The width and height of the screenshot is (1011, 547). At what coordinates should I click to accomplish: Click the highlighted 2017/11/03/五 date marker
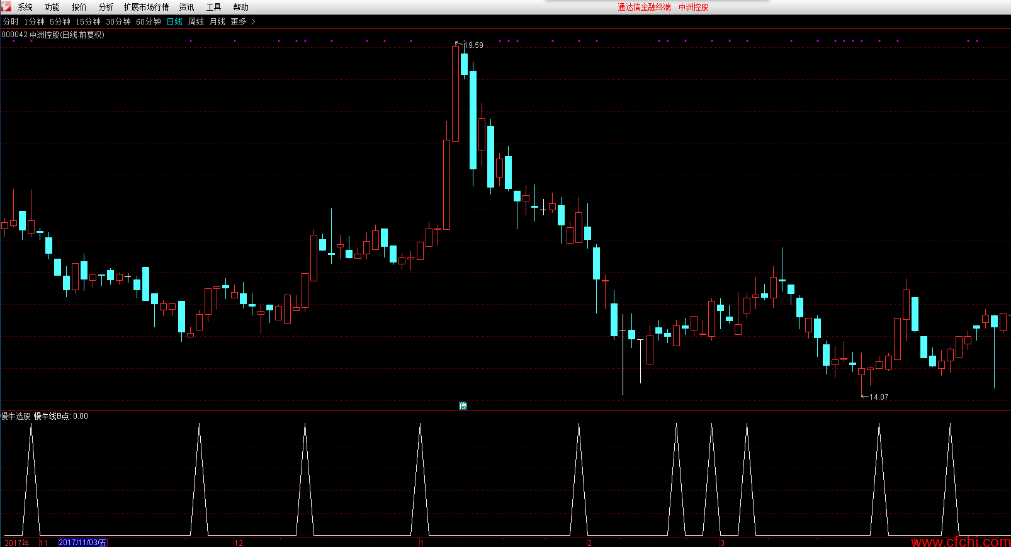click(x=82, y=543)
